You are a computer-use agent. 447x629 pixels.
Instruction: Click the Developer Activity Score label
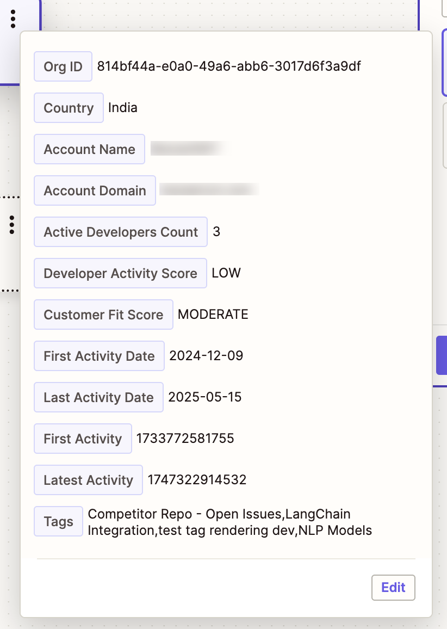tap(120, 273)
